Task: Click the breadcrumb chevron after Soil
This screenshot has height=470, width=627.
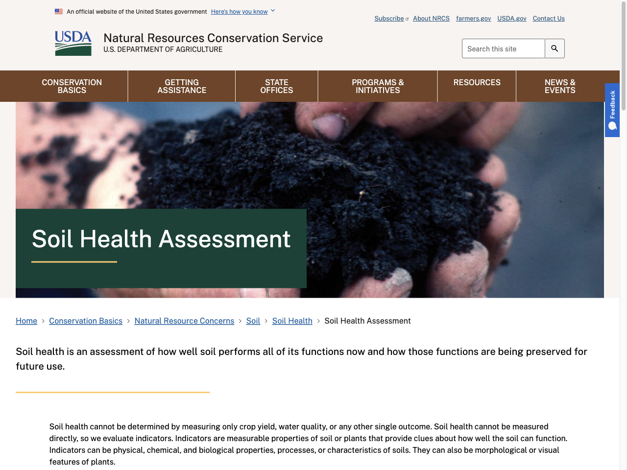Action: point(266,321)
